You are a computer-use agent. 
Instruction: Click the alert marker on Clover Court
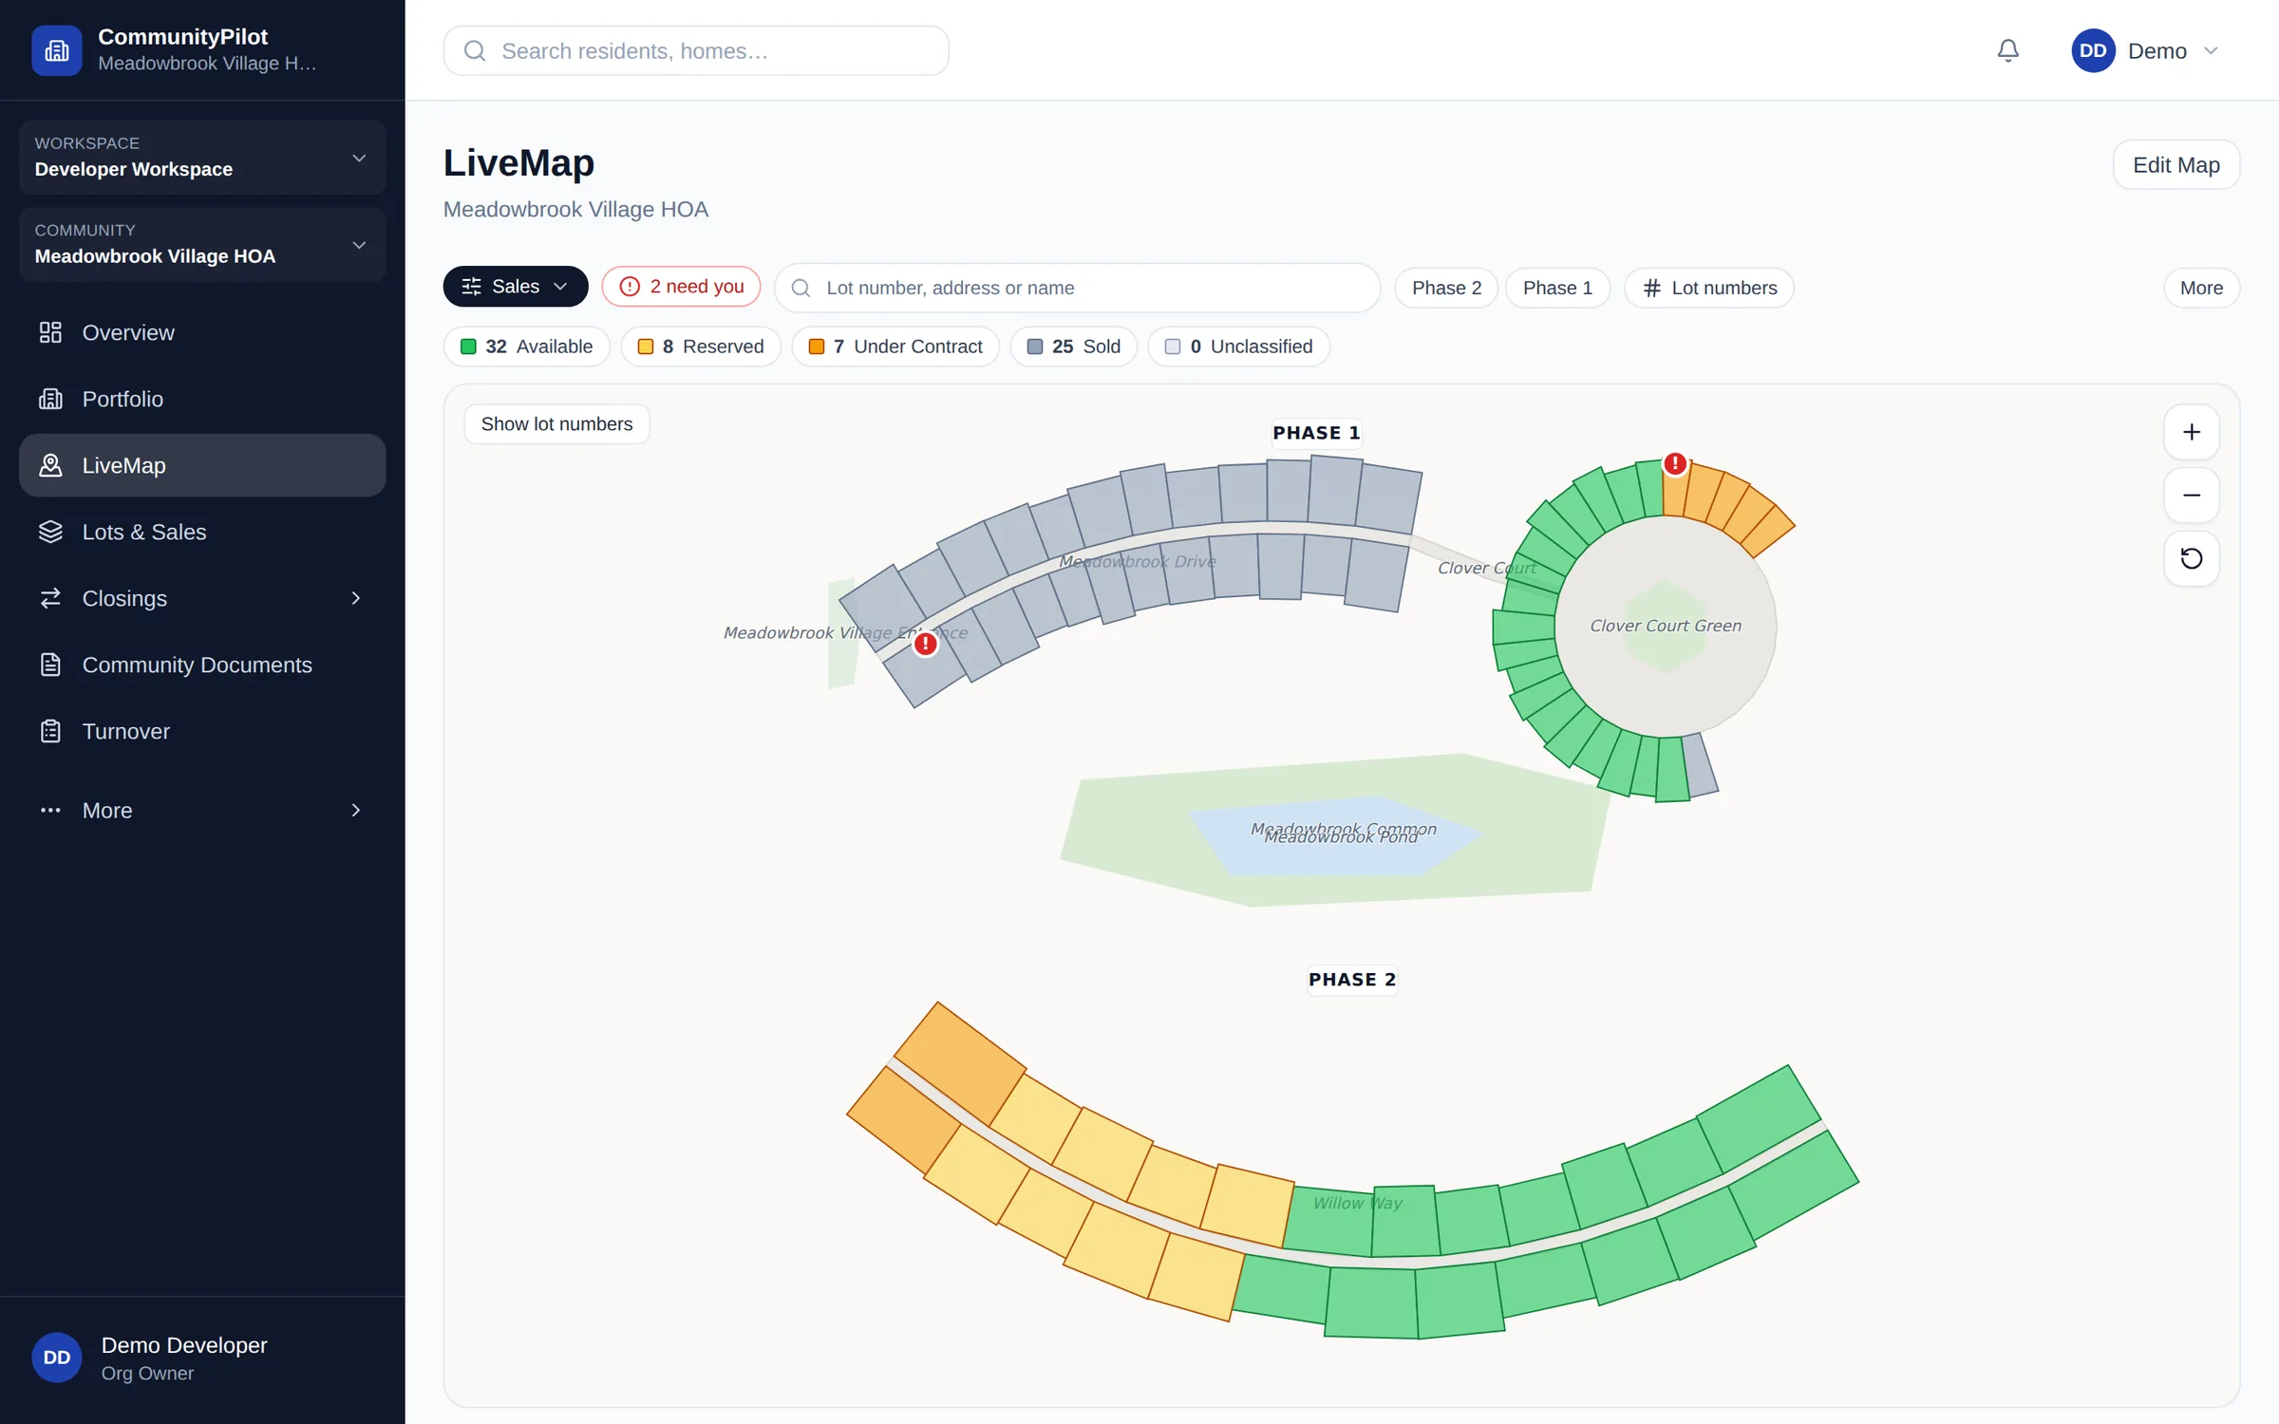point(1675,463)
